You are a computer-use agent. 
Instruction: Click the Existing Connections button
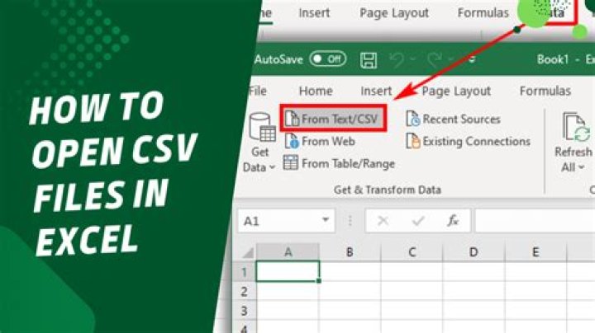(468, 141)
